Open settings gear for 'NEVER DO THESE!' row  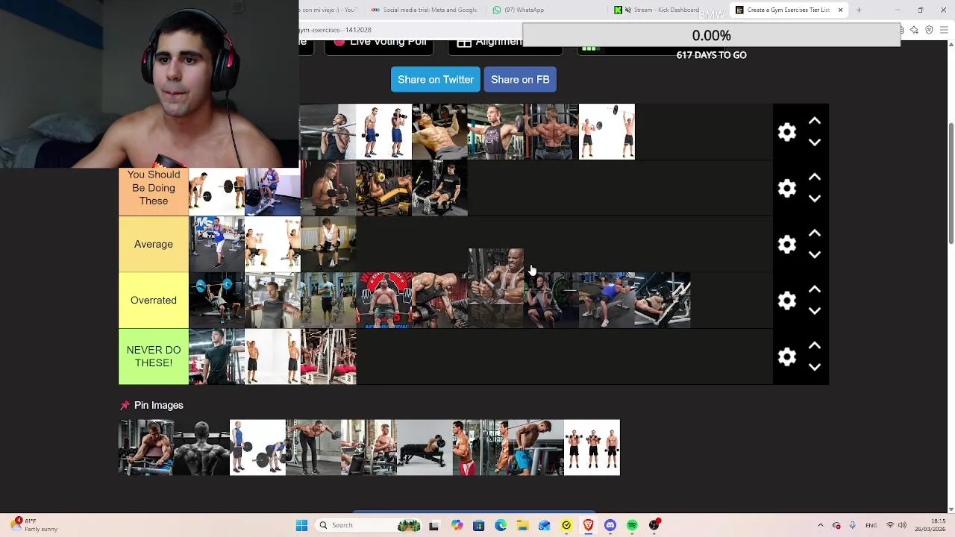[x=787, y=357]
